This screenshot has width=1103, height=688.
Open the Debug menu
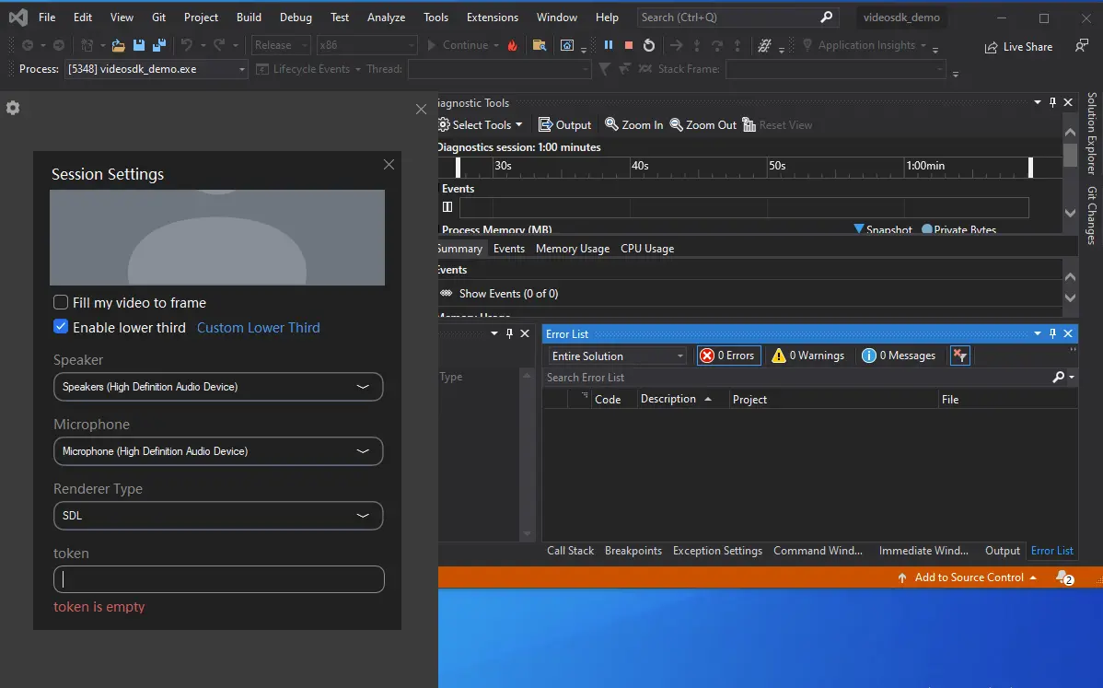(296, 17)
